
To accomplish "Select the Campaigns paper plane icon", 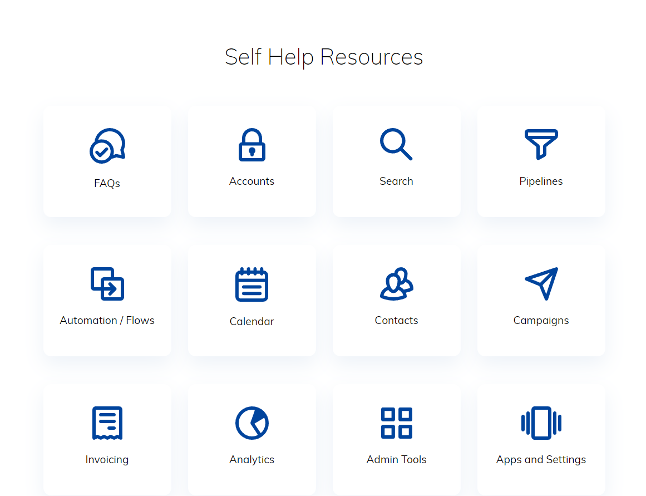I will pyautogui.click(x=541, y=283).
